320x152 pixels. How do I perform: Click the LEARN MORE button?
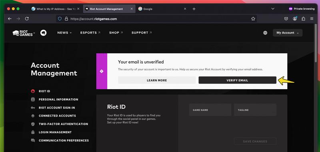[x=157, y=80]
